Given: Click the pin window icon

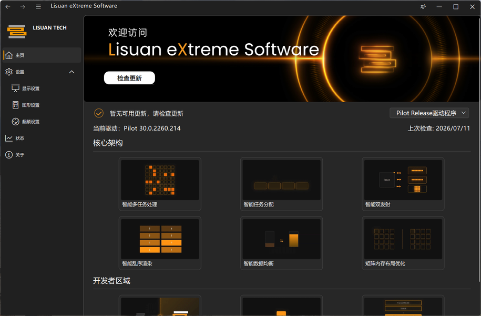Looking at the screenshot, I should 423,6.
